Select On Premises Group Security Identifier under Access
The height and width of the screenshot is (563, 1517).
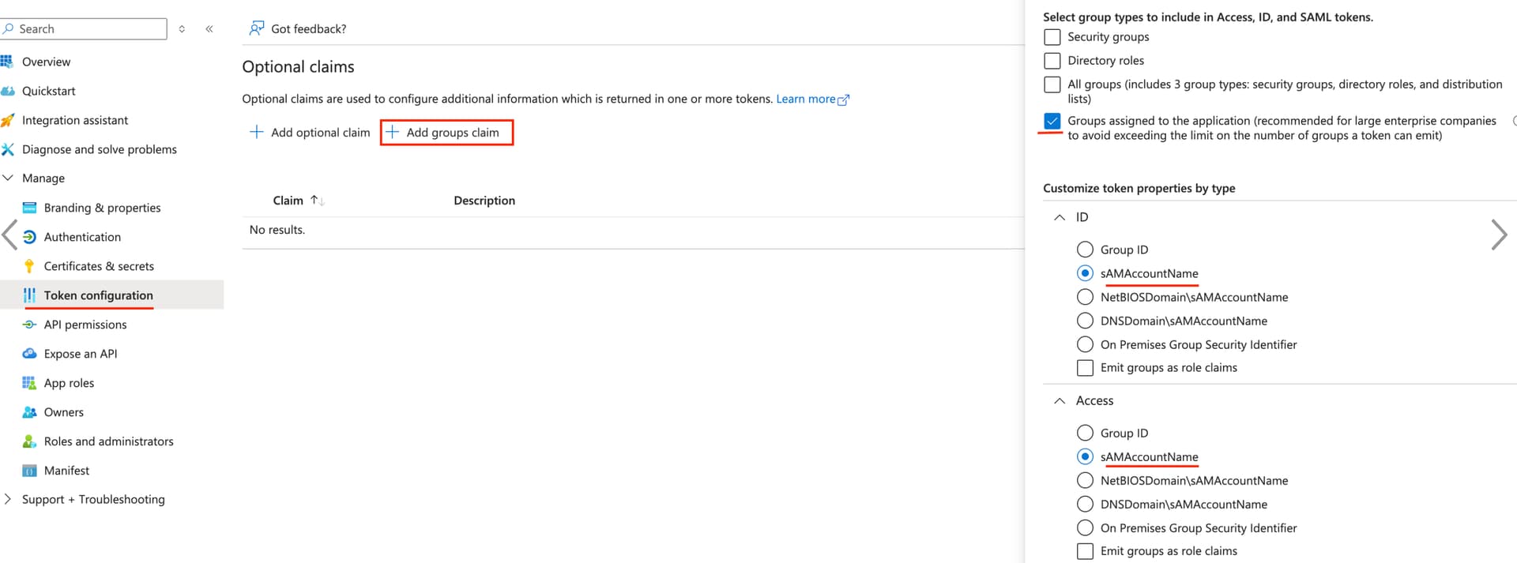1086,527
